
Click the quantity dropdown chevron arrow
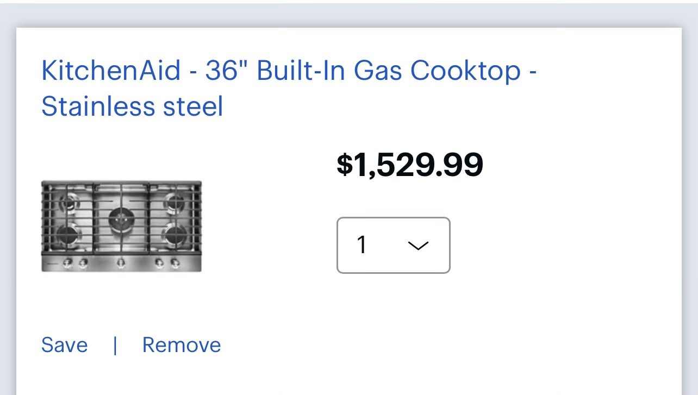418,246
